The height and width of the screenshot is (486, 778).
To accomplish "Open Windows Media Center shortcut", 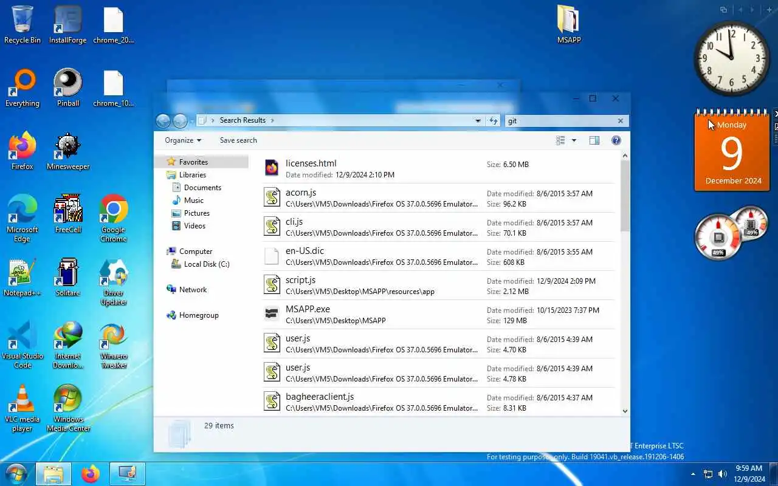I will coord(68,409).
